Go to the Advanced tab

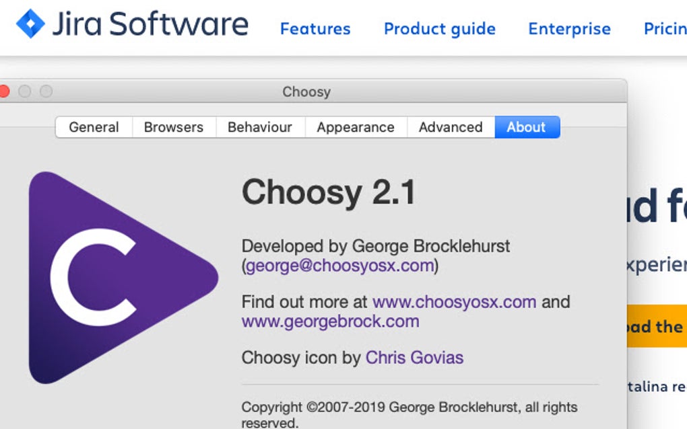click(x=451, y=127)
